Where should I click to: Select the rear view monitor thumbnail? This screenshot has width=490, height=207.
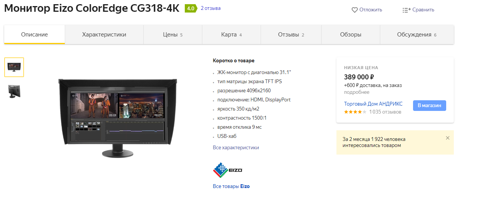[14, 92]
